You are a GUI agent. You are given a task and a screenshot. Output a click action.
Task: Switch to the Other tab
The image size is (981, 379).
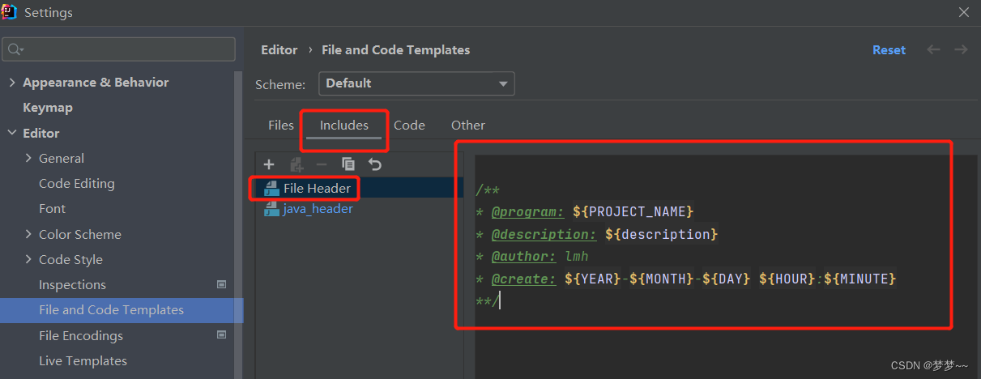[468, 126]
